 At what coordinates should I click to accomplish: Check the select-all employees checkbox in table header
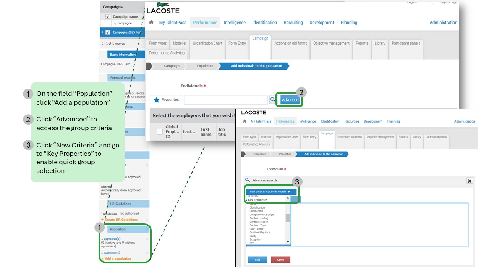pos(160,132)
